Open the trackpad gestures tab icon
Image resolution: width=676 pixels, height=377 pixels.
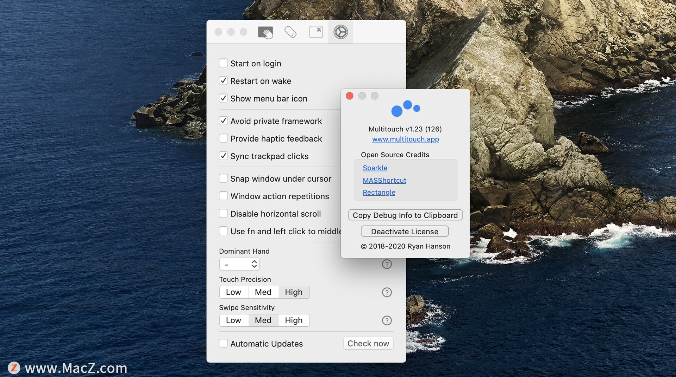(x=265, y=32)
